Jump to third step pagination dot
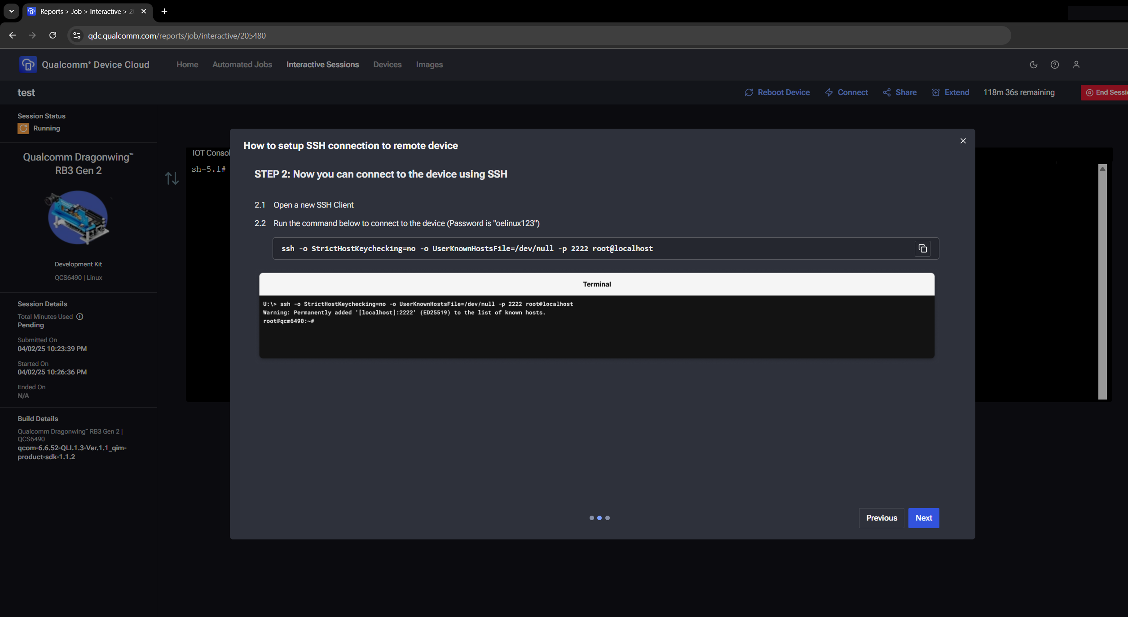The width and height of the screenshot is (1128, 617). [608, 518]
